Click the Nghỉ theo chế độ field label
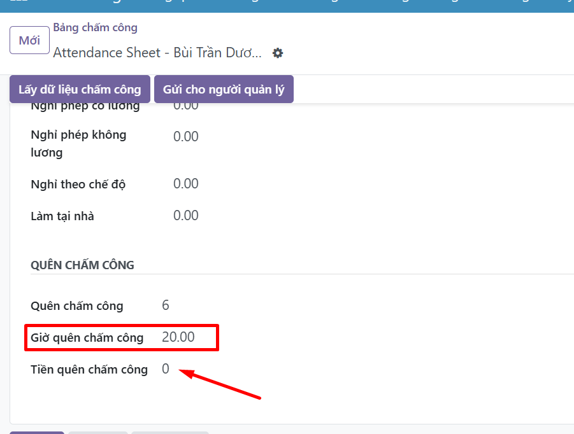 tap(78, 185)
